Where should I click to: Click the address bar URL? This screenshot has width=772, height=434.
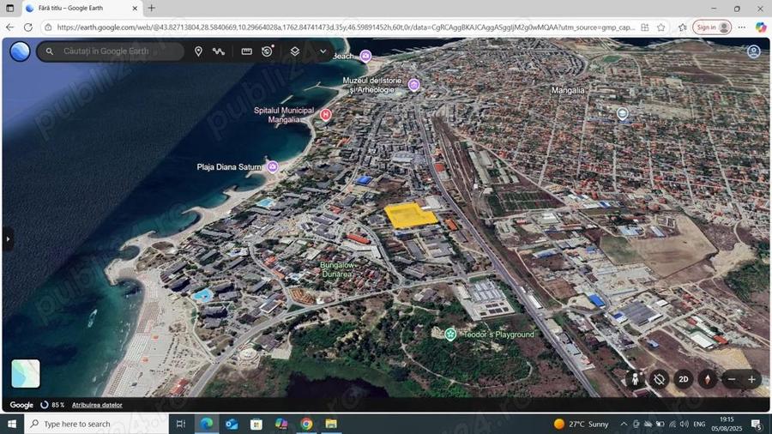tap(346, 27)
